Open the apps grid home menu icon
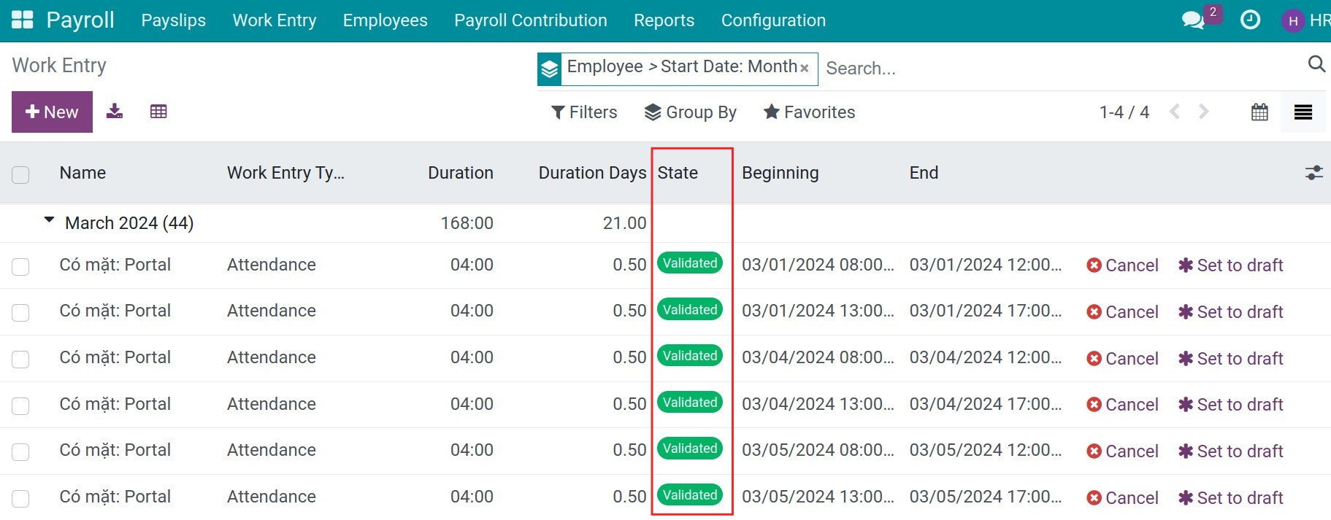1331x520 pixels. coord(23,20)
